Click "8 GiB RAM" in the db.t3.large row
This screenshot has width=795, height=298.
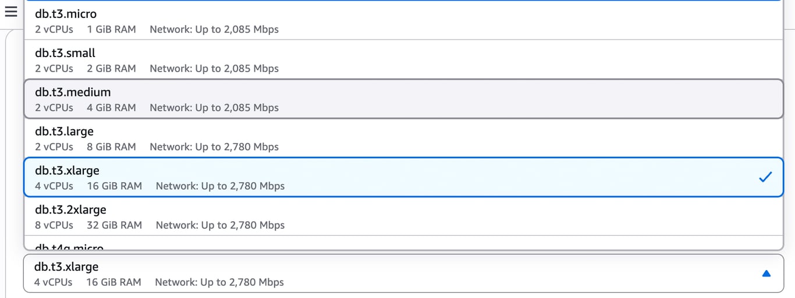coord(111,147)
